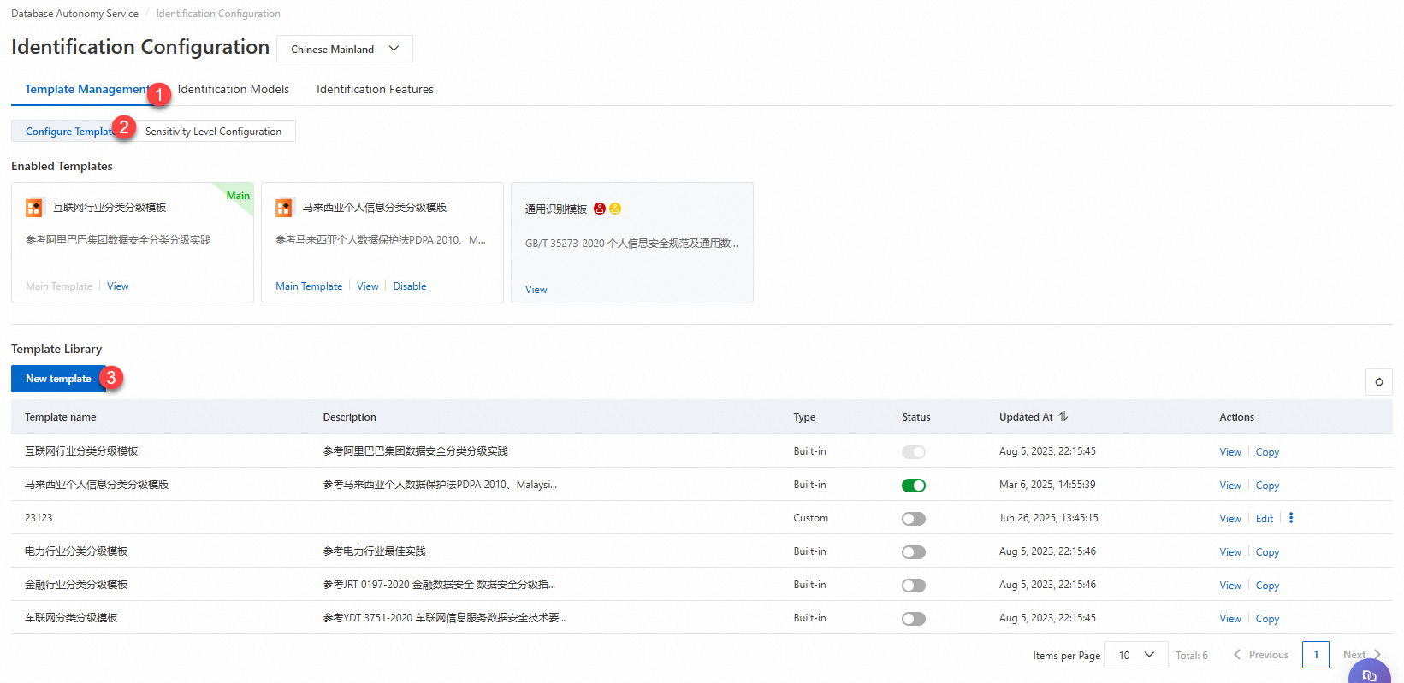Image resolution: width=1404 pixels, height=683 pixels.
Task: Go to Database Autonomy Service breadcrumb
Action: (74, 14)
